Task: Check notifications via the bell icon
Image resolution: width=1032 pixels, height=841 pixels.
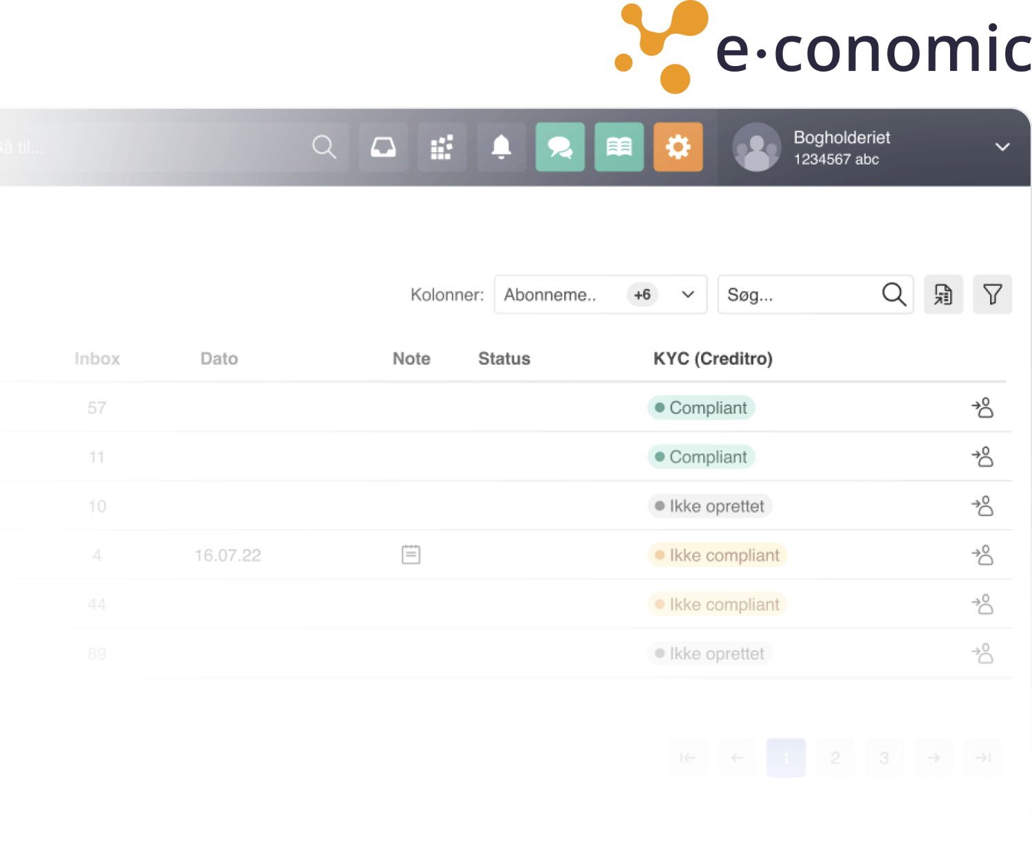Action: coord(501,147)
